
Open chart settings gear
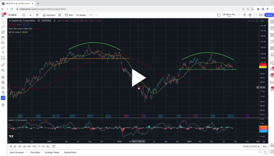coord(250,15)
